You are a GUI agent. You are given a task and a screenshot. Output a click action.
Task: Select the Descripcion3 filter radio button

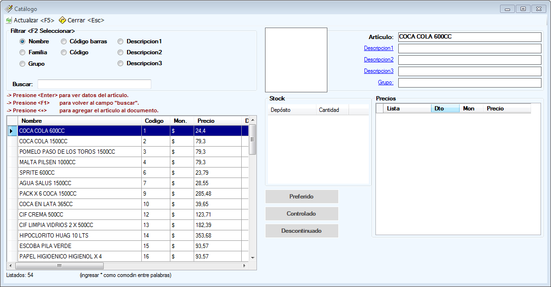pyautogui.click(x=120, y=63)
